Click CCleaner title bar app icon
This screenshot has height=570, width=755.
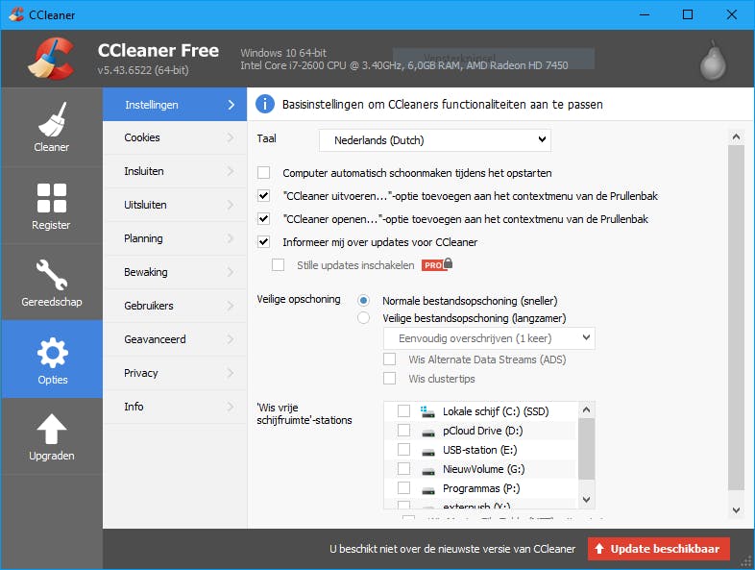(16, 14)
